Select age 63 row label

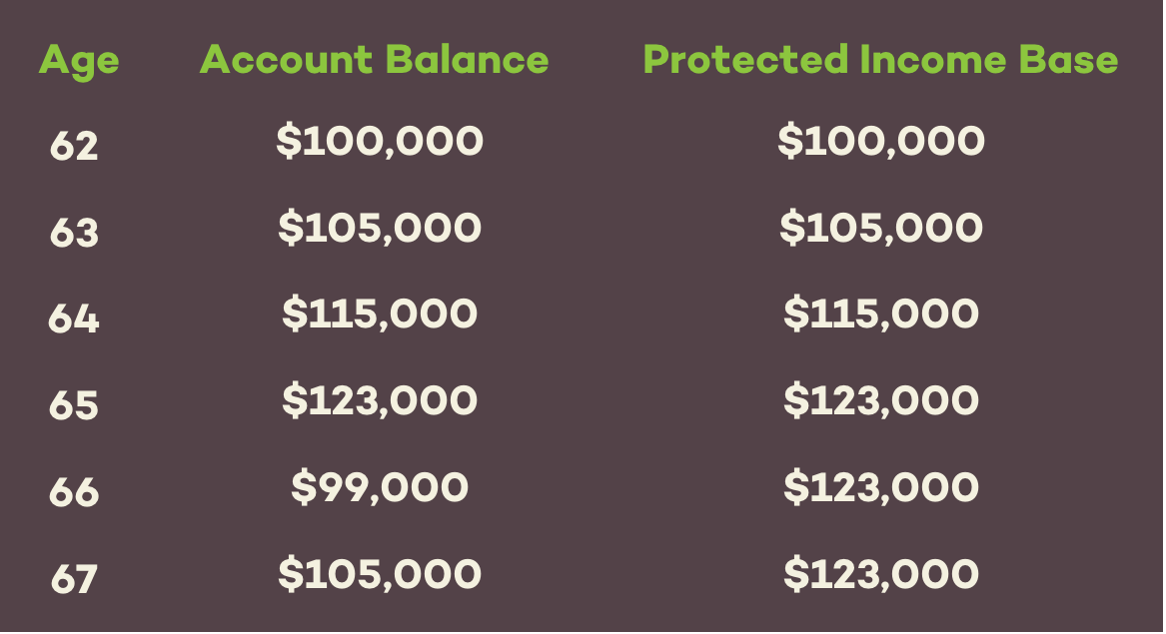point(74,232)
